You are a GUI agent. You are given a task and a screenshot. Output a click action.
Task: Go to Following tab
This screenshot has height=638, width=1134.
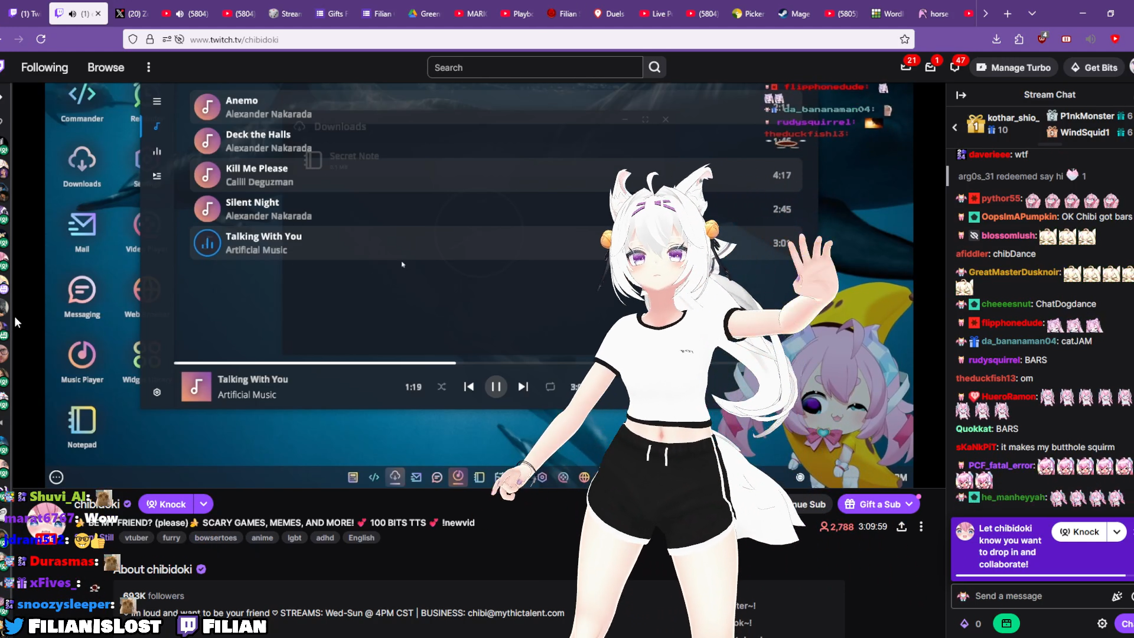tap(44, 67)
